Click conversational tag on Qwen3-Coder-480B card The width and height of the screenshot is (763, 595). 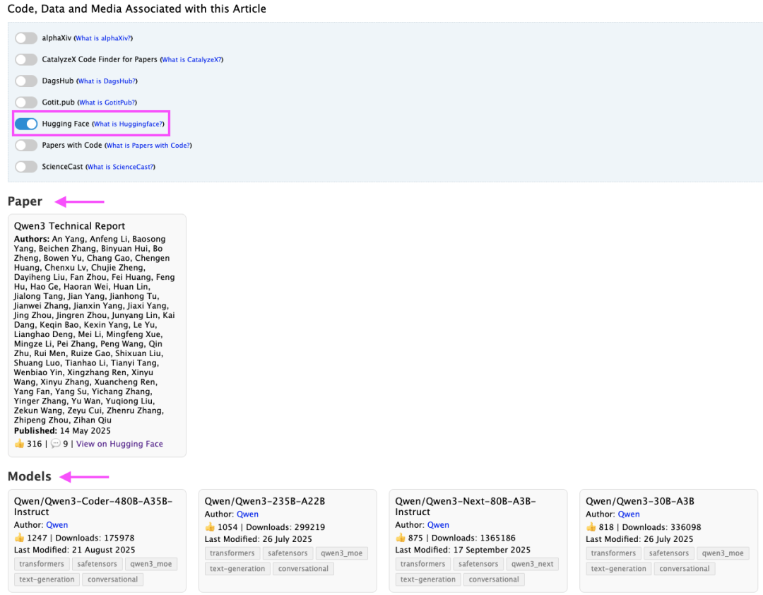pos(113,579)
